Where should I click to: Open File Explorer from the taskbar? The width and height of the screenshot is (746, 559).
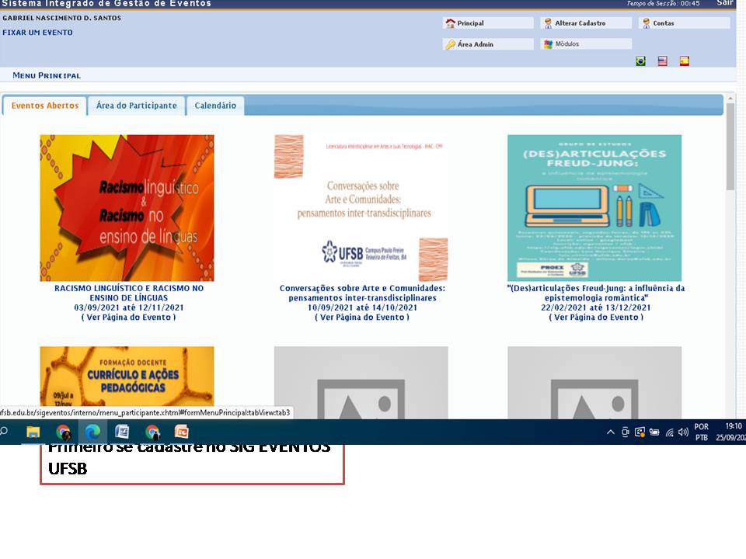pyautogui.click(x=33, y=432)
